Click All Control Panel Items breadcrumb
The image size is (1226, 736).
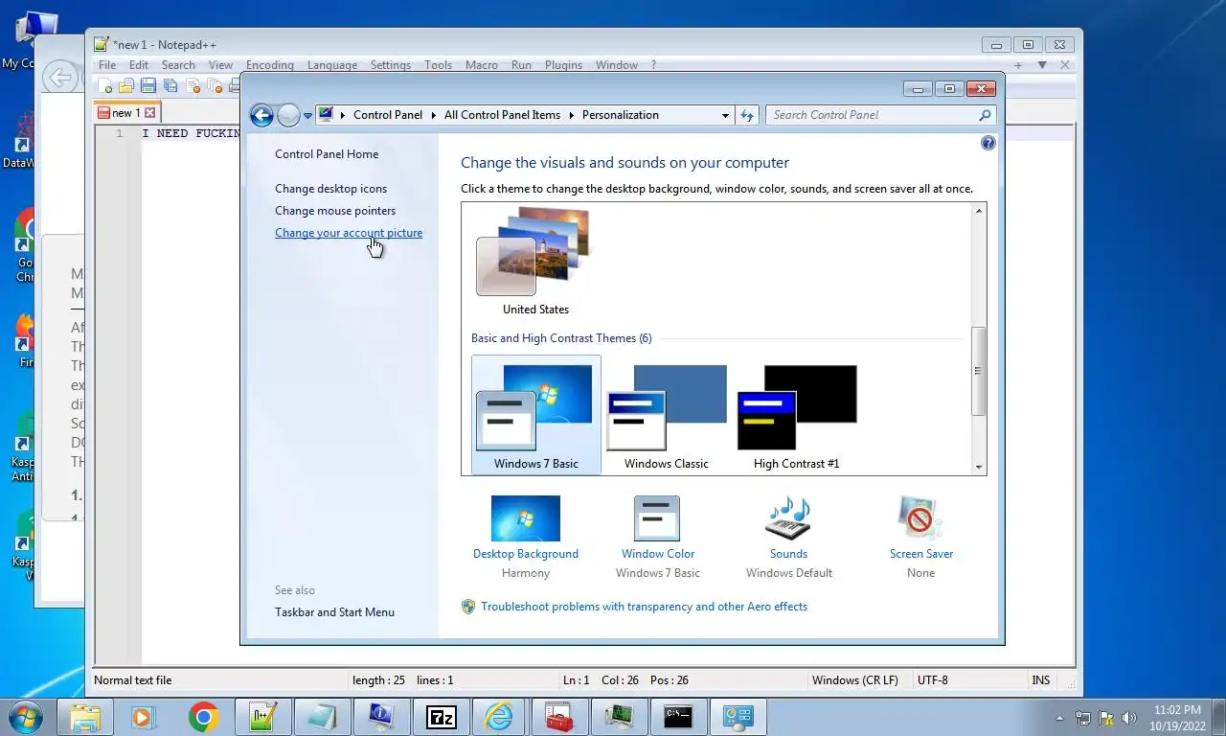(x=502, y=115)
